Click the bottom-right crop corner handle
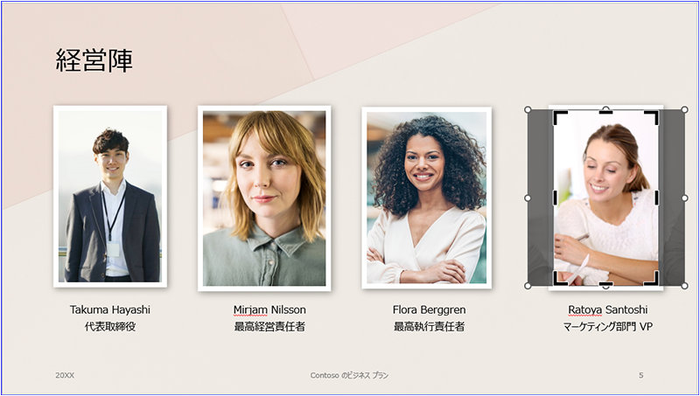This screenshot has height=396, width=700. pos(653,279)
